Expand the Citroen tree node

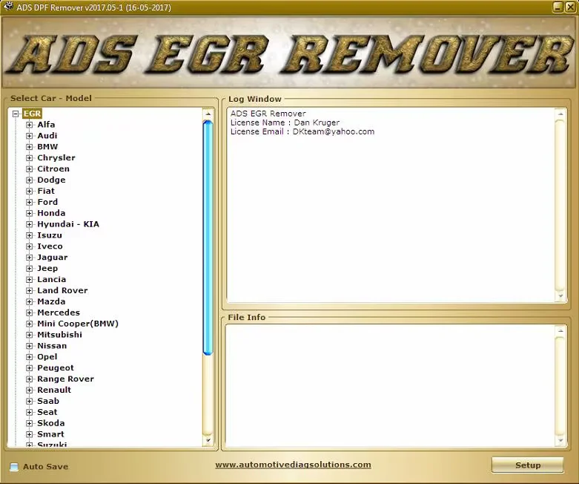click(x=29, y=169)
